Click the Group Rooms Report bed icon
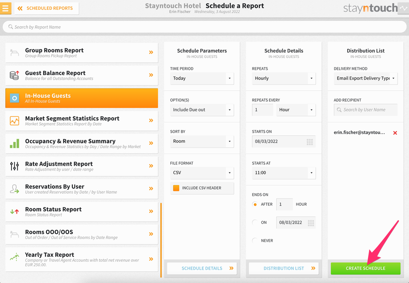 14,52
